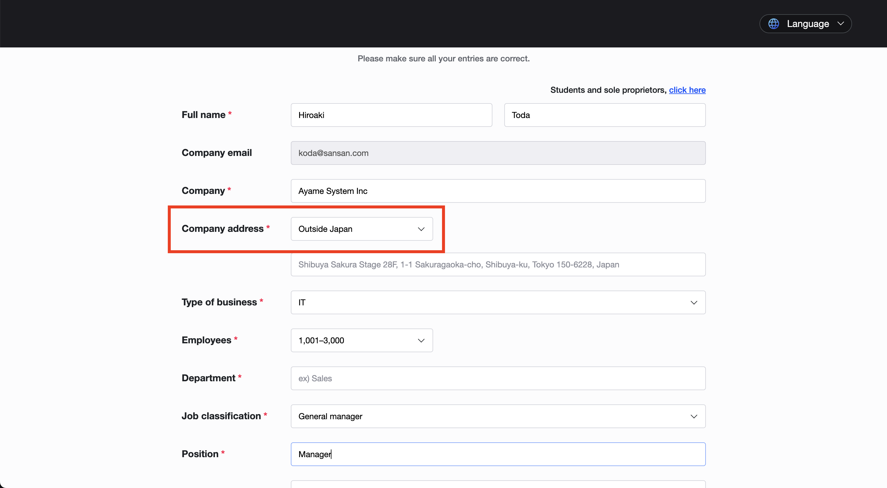Click chevron arrow on Employees select
Screen dimensions: 887x488
(x=421, y=340)
